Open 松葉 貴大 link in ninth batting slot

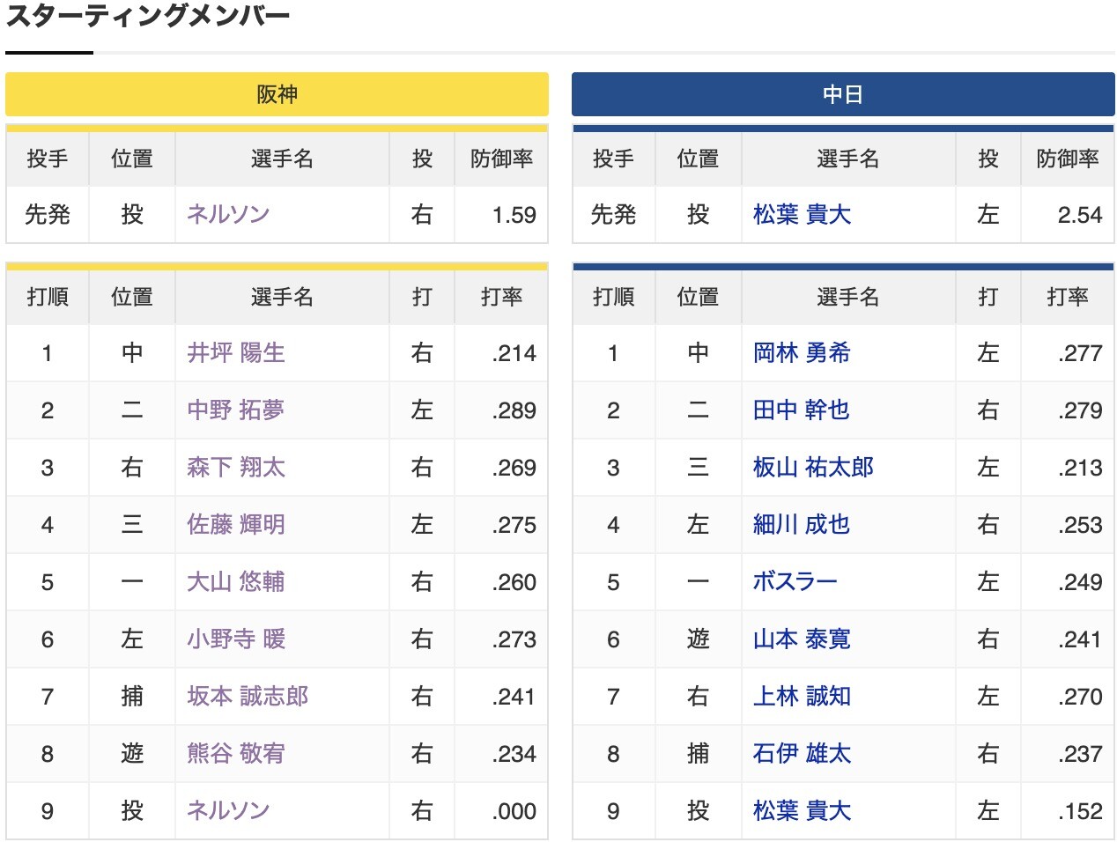[x=802, y=810]
